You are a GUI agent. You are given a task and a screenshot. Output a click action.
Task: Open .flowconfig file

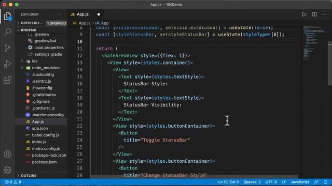41,88
